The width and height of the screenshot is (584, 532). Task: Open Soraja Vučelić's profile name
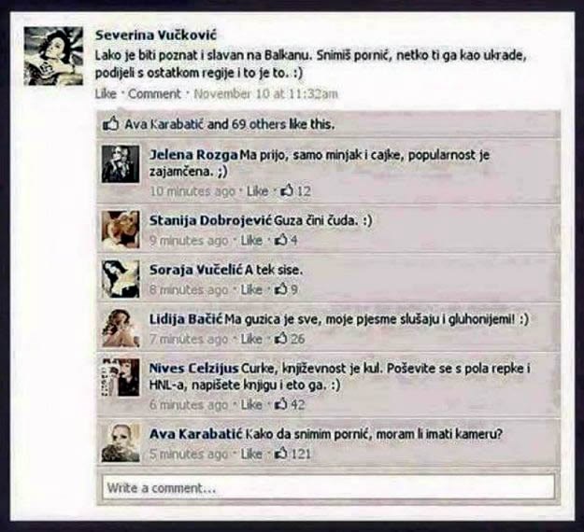196,270
